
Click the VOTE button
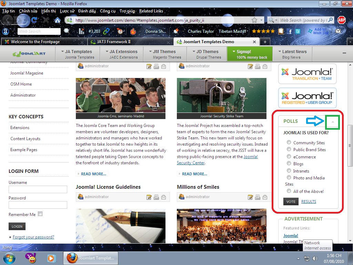tap(291, 202)
